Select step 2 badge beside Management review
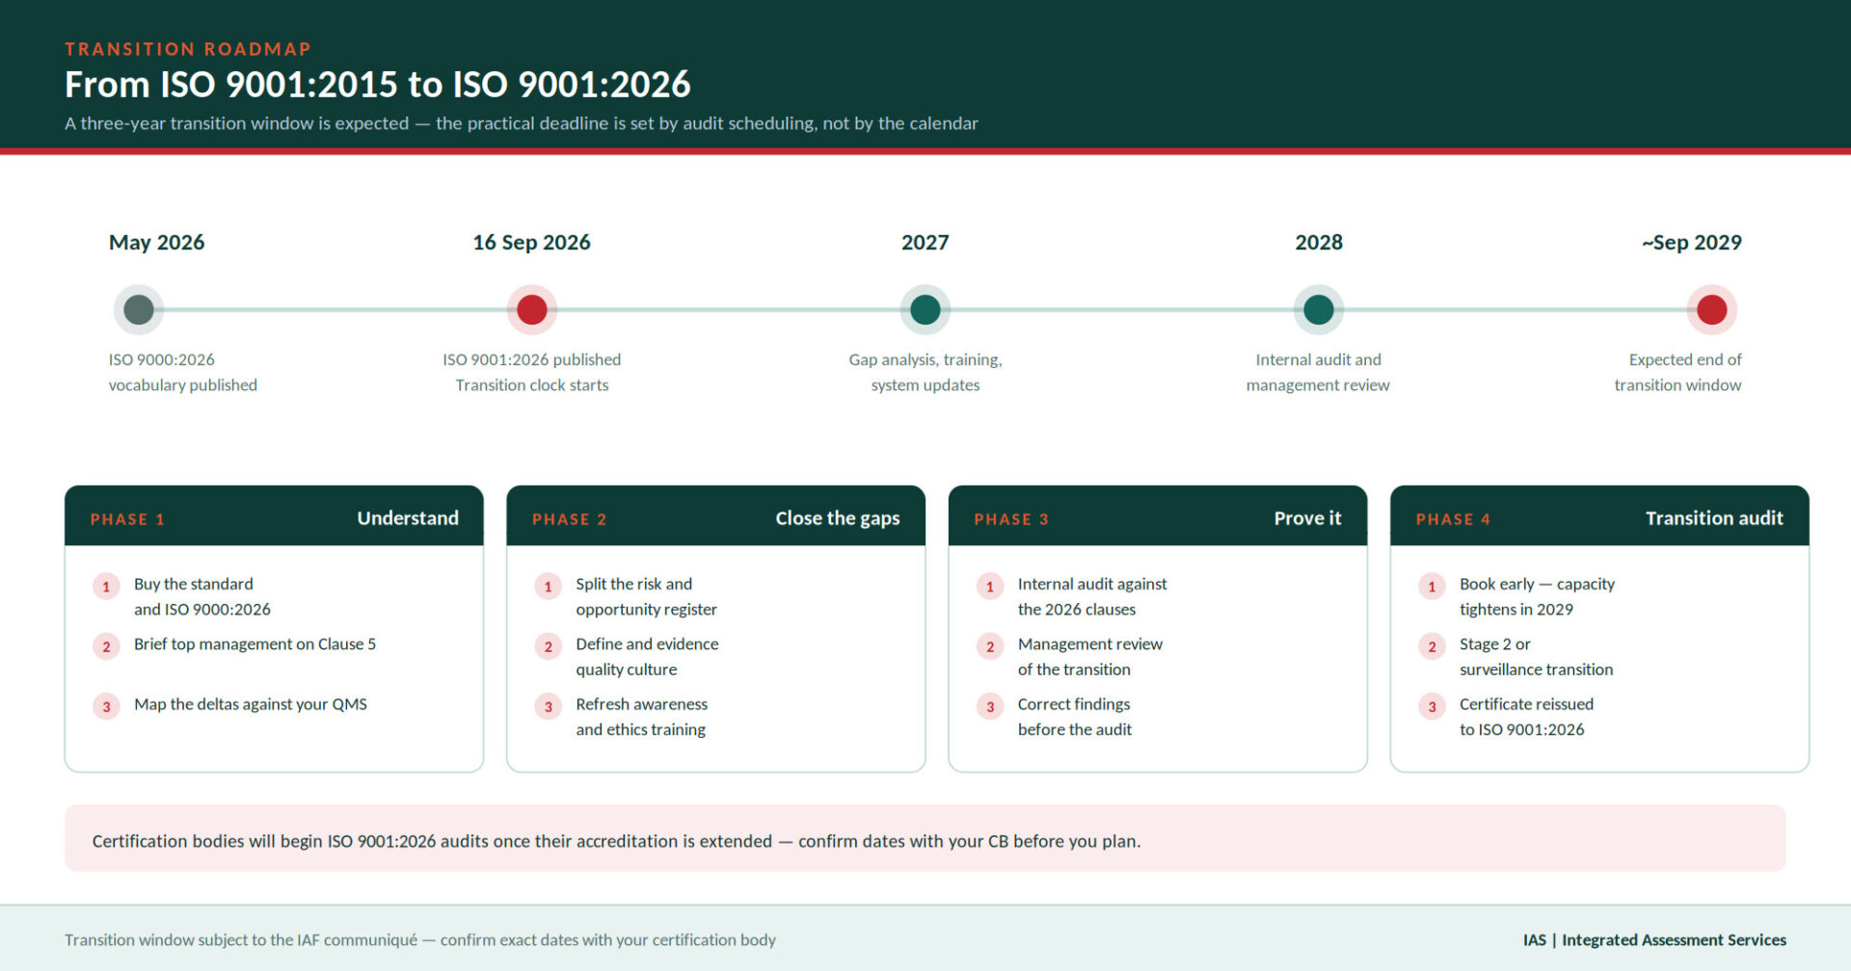The image size is (1851, 971). click(x=990, y=645)
